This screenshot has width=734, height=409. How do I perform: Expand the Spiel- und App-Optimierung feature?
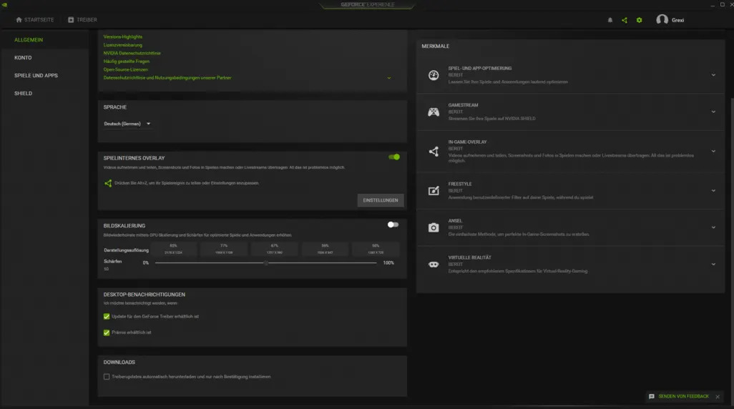[713, 75]
